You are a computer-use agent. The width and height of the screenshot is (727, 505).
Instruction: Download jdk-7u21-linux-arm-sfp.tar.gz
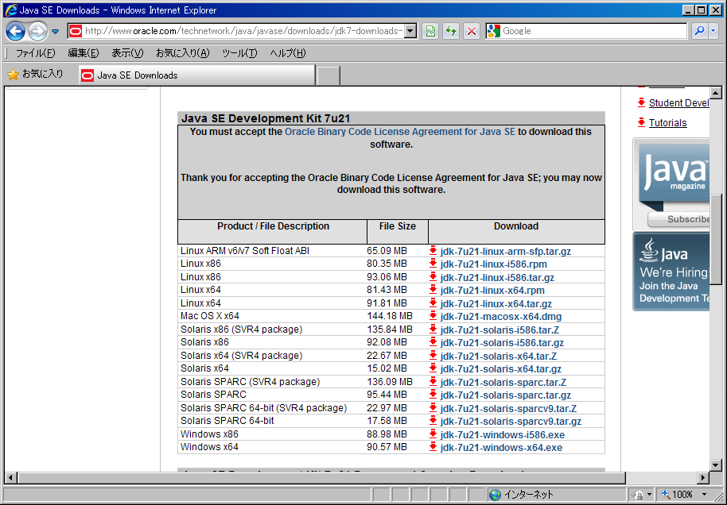[505, 252]
